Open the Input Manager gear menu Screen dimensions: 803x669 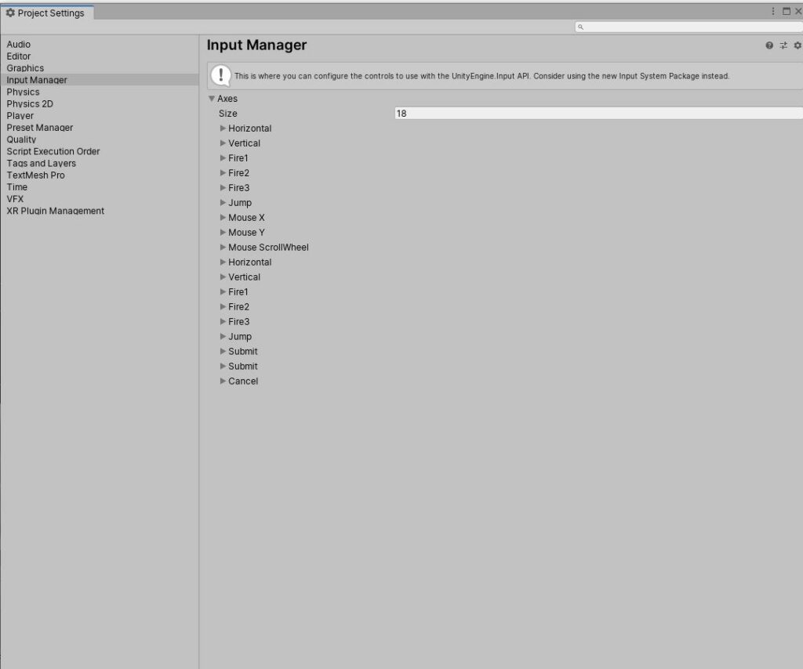798,45
